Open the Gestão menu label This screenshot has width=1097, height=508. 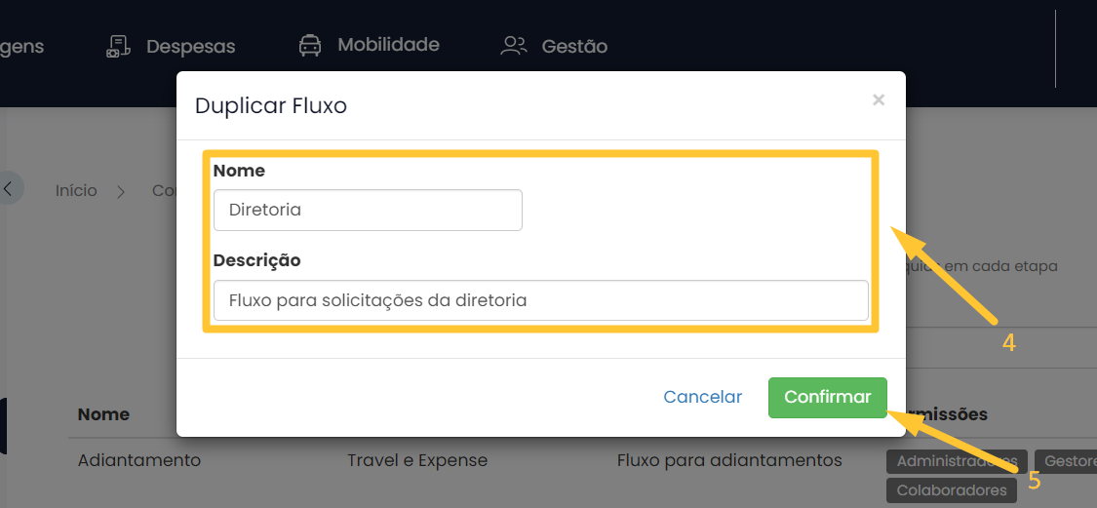[574, 46]
